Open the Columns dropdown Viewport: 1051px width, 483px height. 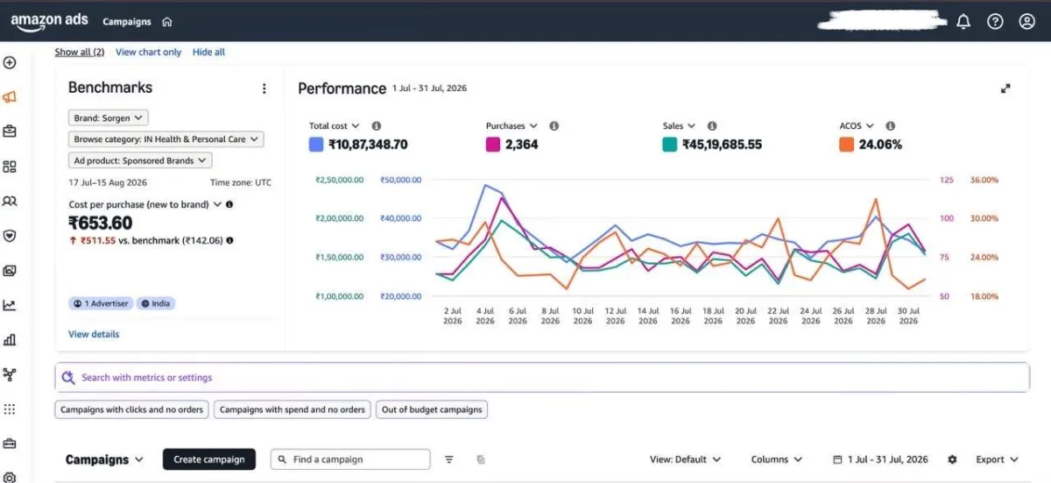(x=776, y=459)
